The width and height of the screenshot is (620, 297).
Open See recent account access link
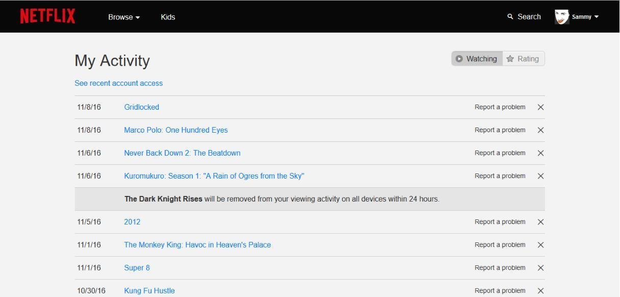[119, 83]
